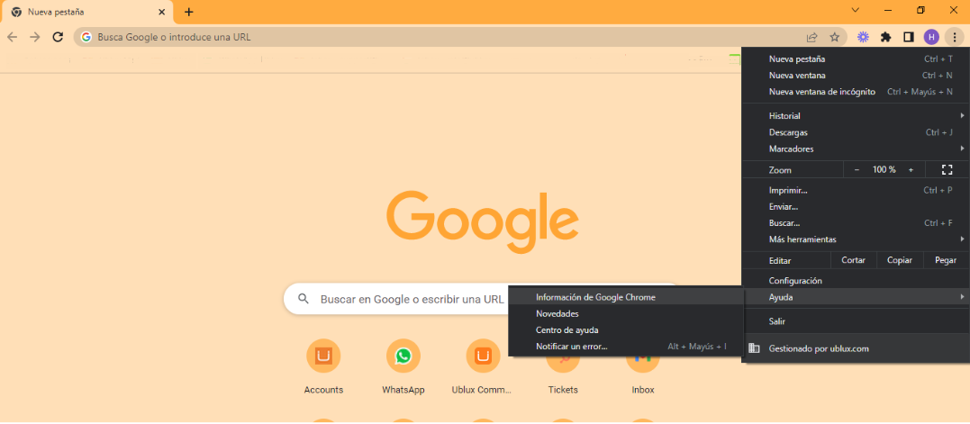This screenshot has width=970, height=424.
Task: Open the WhatsApp shortcut
Action: [x=403, y=356]
